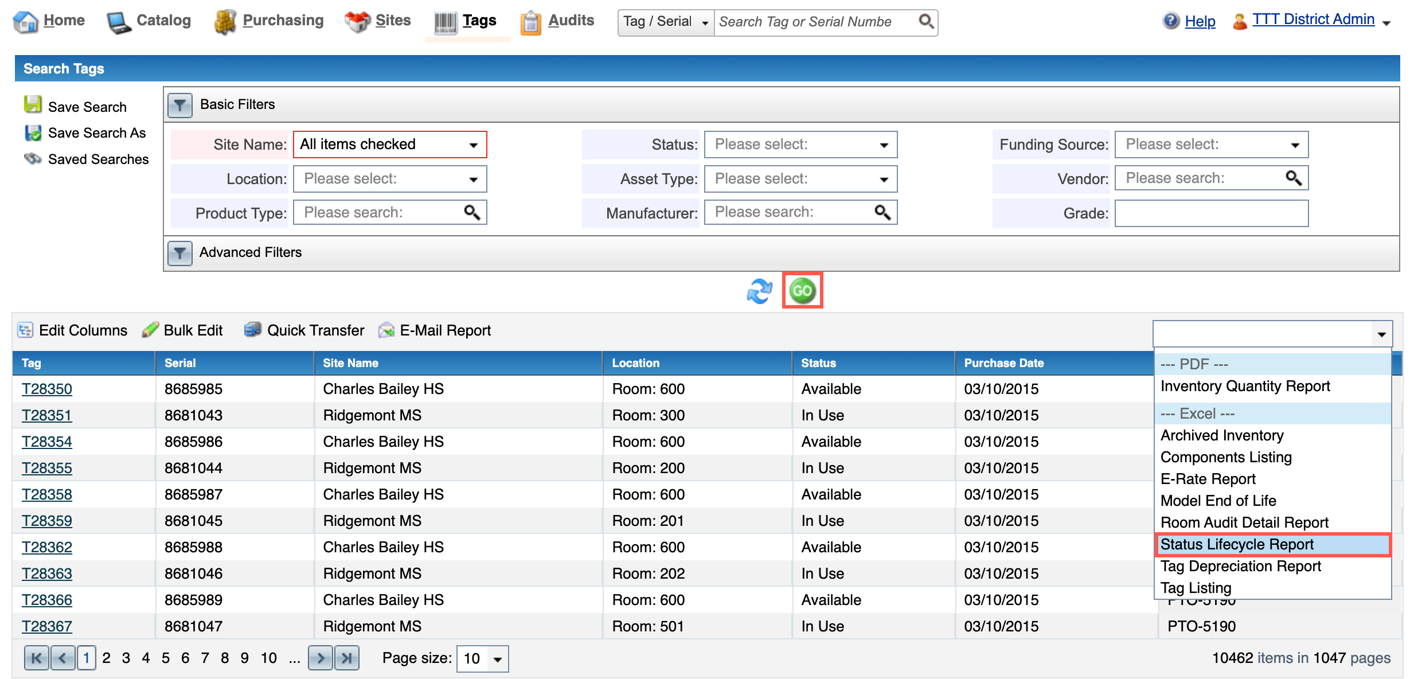
Task: Go to previous page of results
Action: [x=63, y=658]
